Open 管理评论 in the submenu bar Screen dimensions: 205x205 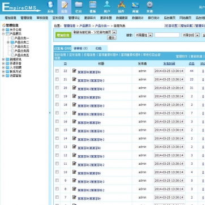click(x=74, y=18)
